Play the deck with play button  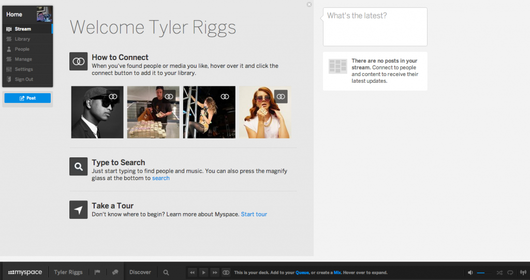click(x=203, y=273)
